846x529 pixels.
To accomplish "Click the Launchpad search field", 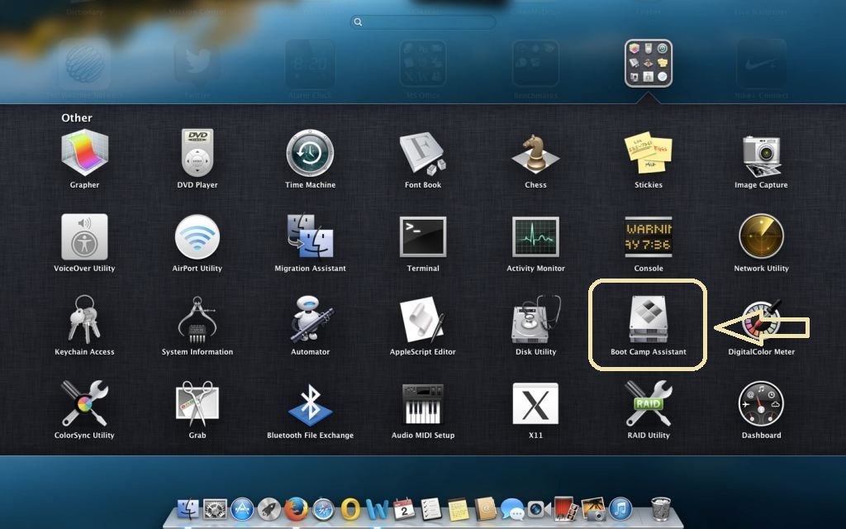I will (x=423, y=22).
